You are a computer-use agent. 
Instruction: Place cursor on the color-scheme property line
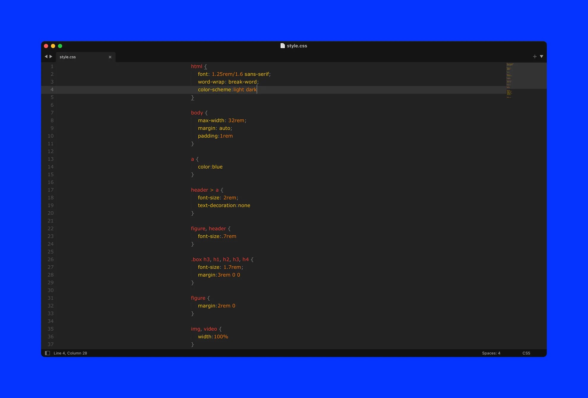(x=227, y=89)
